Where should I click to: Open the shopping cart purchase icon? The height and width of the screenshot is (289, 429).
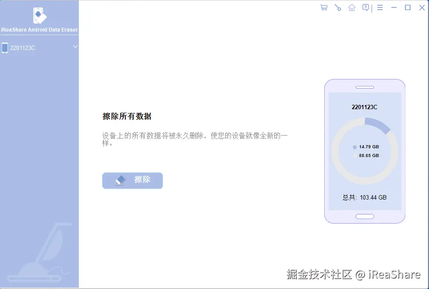click(323, 7)
